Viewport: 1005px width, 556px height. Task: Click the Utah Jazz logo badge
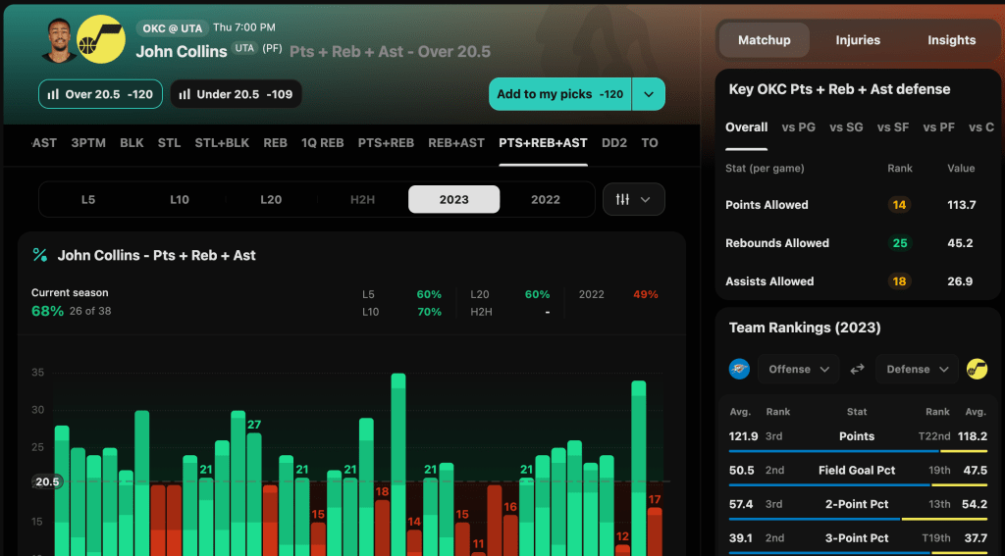100,40
